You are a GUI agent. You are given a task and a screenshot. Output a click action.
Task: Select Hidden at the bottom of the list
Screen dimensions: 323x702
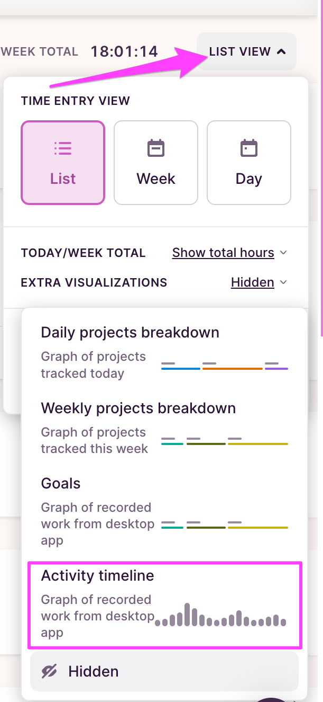pos(93,671)
